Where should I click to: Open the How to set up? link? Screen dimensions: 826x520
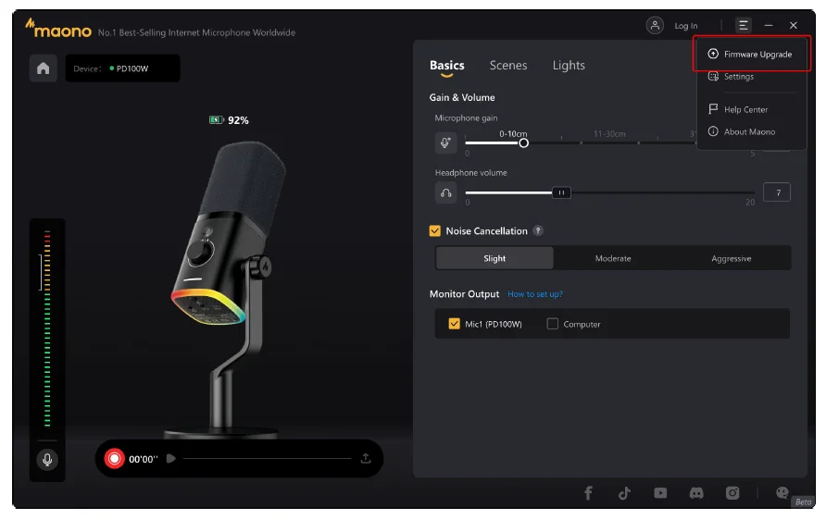click(534, 294)
